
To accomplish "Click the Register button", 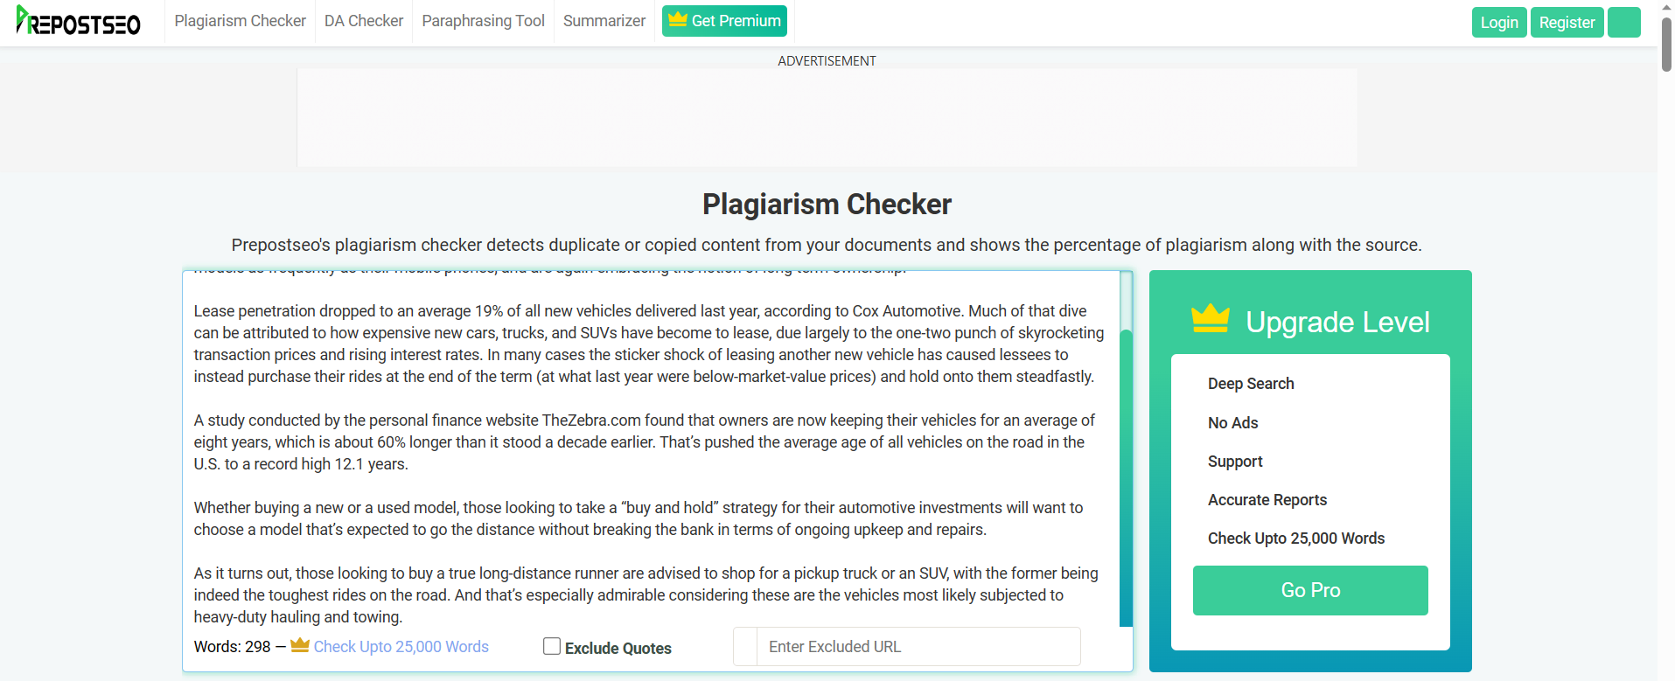I will pyautogui.click(x=1567, y=23).
